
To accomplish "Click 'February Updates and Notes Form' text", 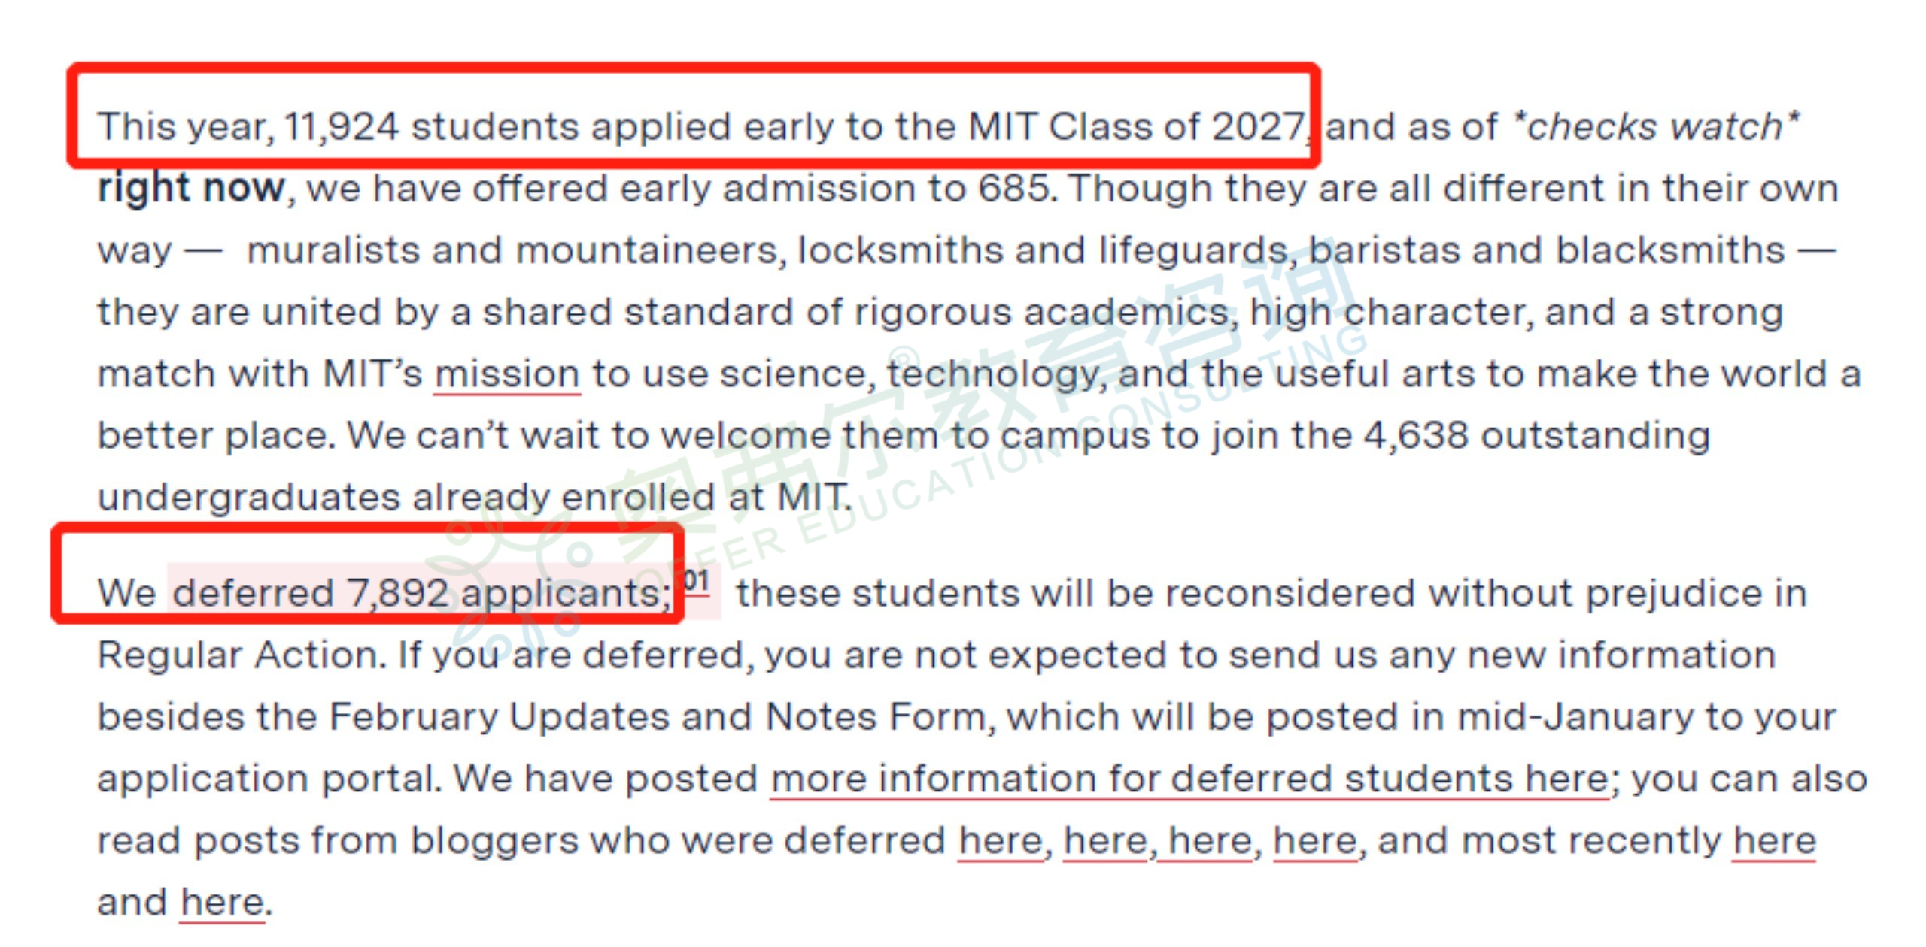I will pyautogui.click(x=658, y=716).
